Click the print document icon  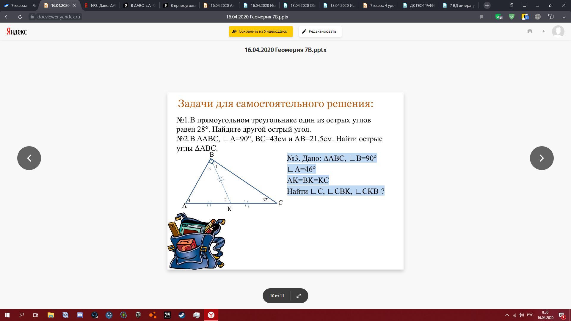pos(530,32)
